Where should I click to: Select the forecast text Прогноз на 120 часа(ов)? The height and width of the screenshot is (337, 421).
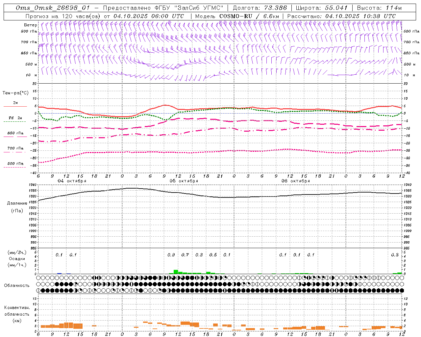click(63, 16)
